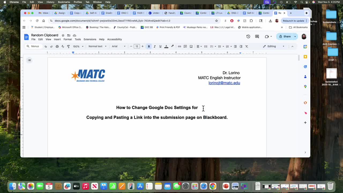The height and width of the screenshot is (193, 343).
Task: Show all comments panel
Action: [x=257, y=36]
